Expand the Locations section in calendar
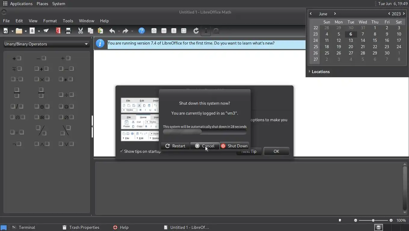Image resolution: width=409 pixels, height=231 pixels. pyautogui.click(x=319, y=72)
